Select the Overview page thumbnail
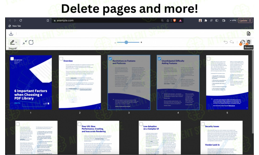Viewport: 259px width, 155px height. [x=80, y=82]
